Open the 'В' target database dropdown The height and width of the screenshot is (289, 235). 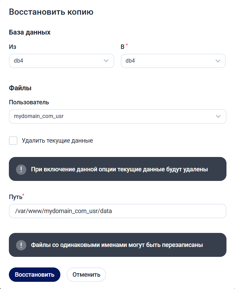169,61
